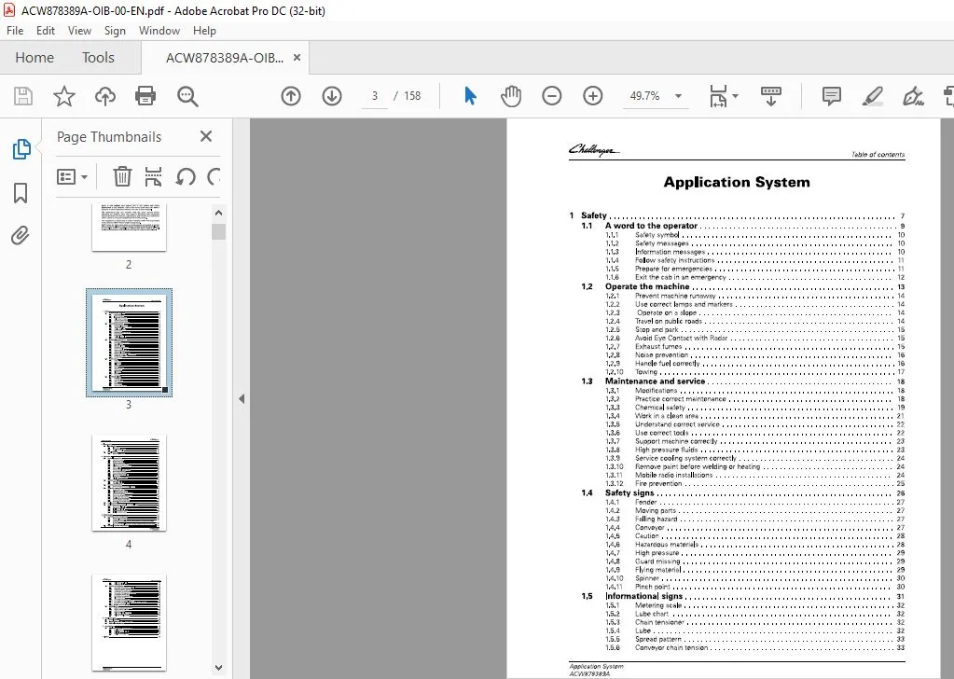954x679 pixels.
Task: Open the Help menu
Action: tap(204, 31)
